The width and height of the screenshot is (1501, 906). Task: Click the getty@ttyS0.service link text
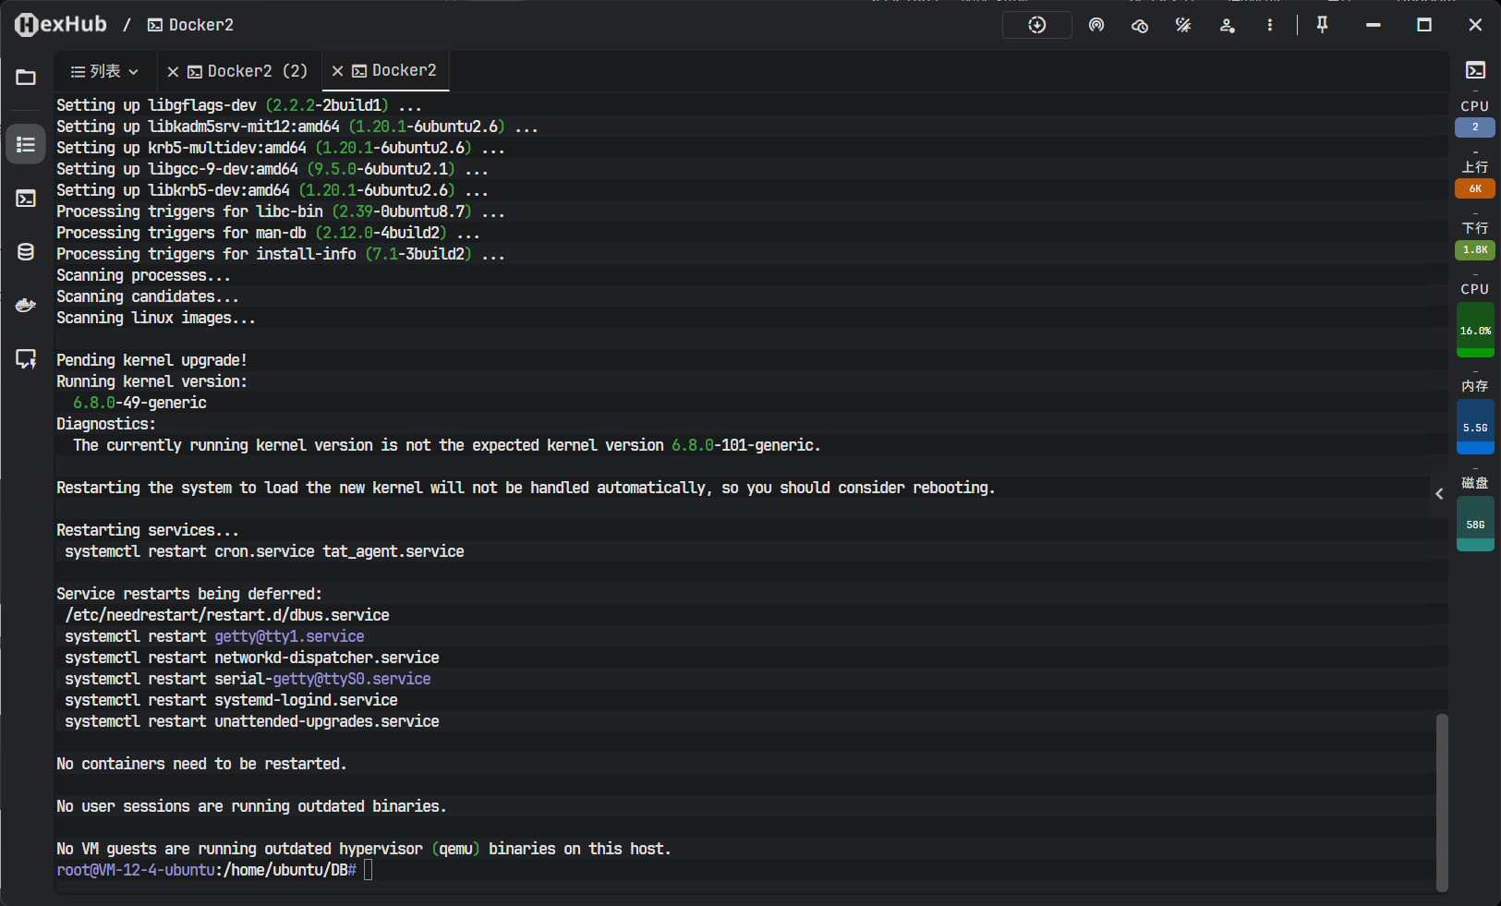351,679
